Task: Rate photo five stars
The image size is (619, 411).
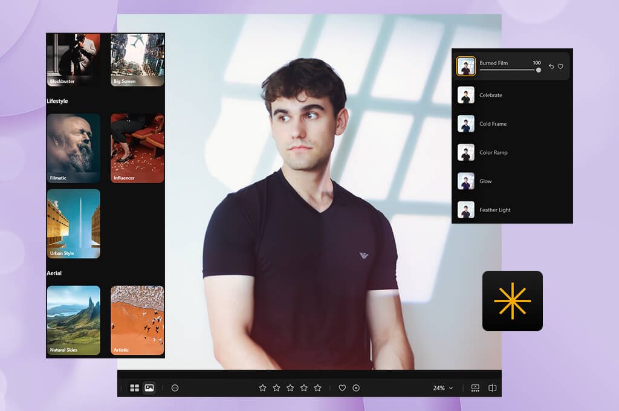Action: pos(318,388)
